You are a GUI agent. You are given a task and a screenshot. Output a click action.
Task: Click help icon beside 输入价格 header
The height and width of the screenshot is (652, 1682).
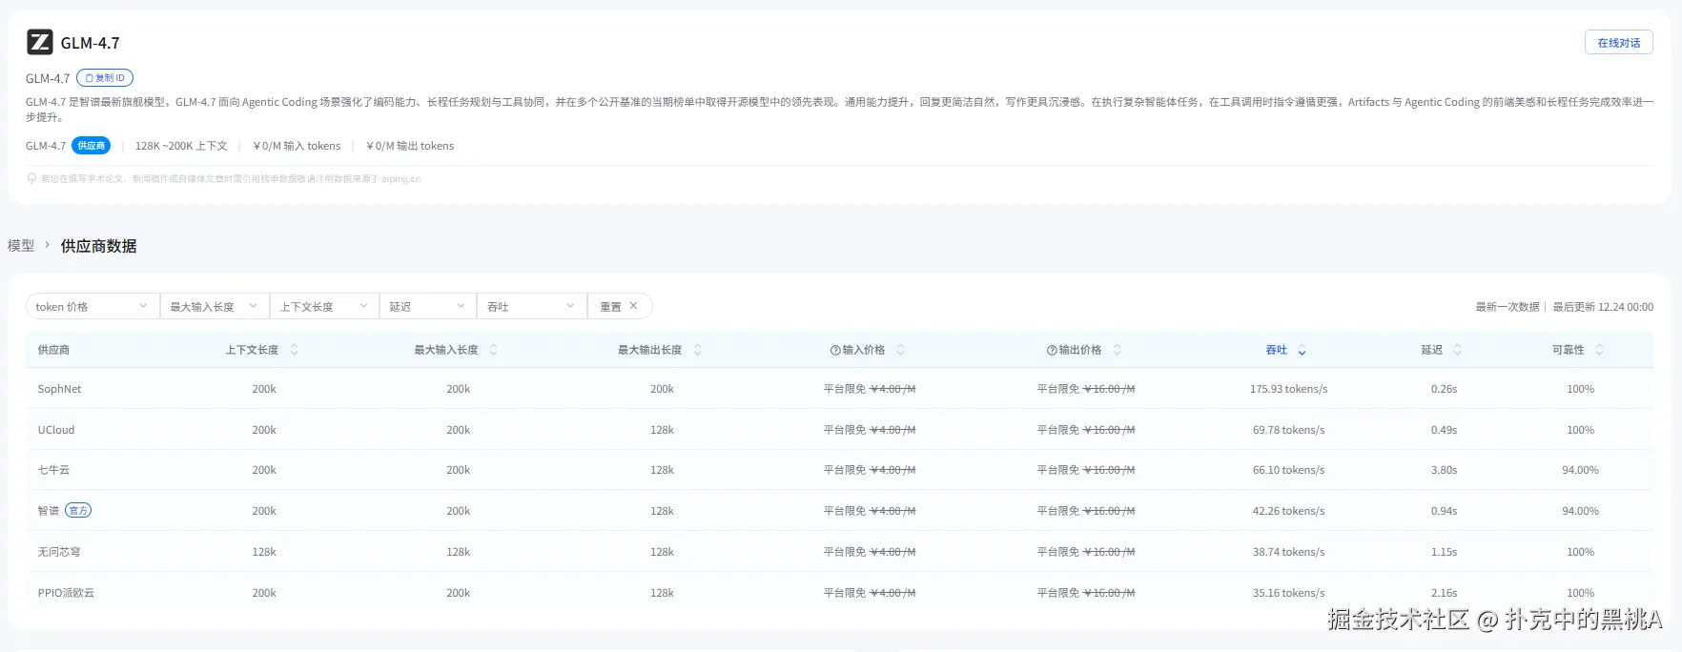[x=835, y=350]
